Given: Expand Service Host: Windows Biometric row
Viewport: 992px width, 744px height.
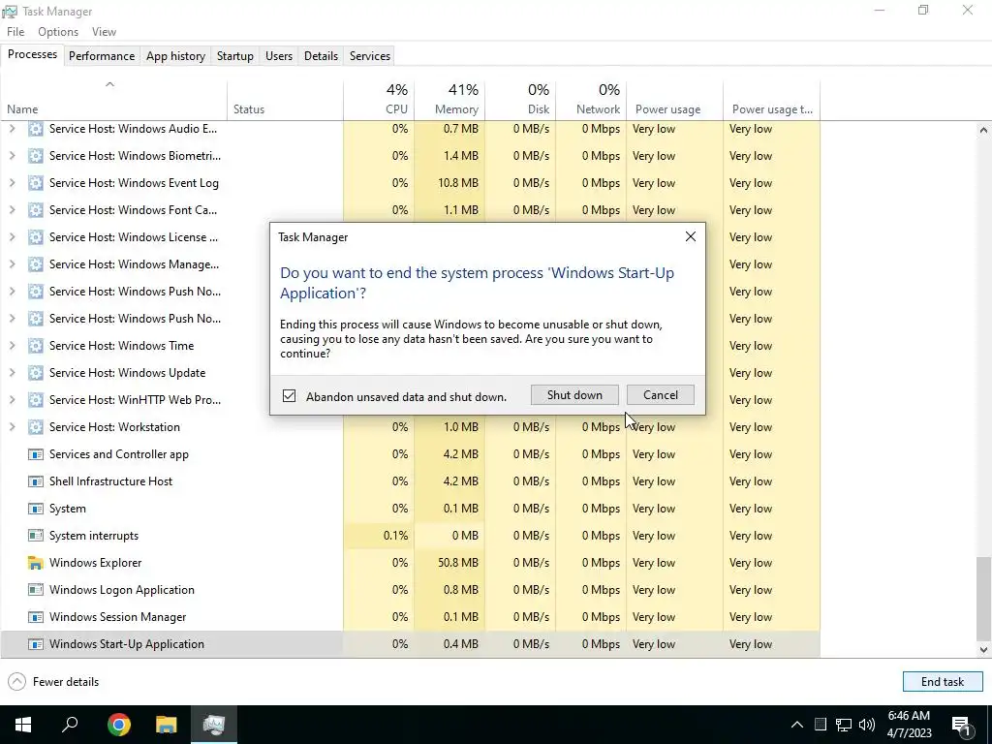Looking at the screenshot, I should point(12,156).
